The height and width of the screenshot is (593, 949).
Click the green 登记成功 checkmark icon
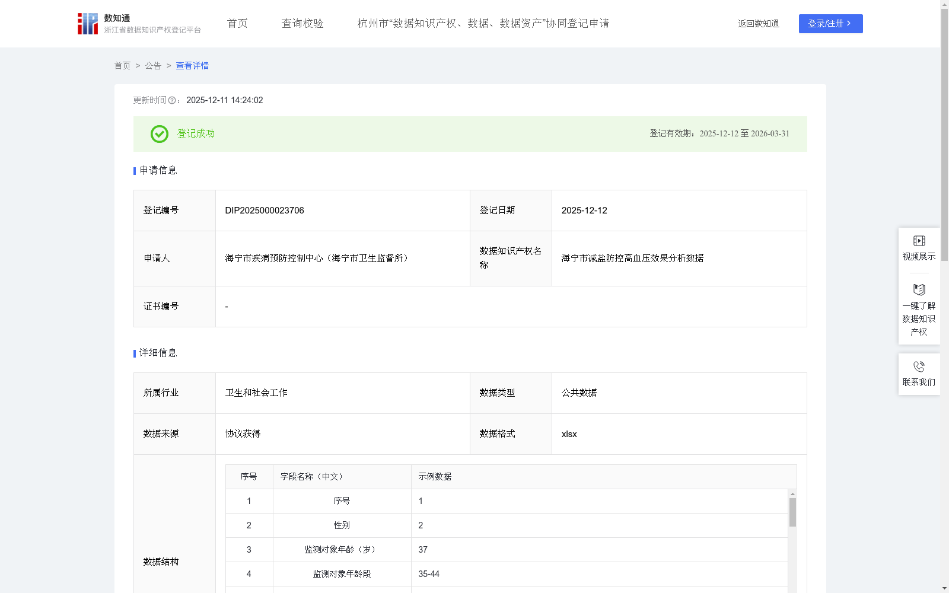(159, 134)
